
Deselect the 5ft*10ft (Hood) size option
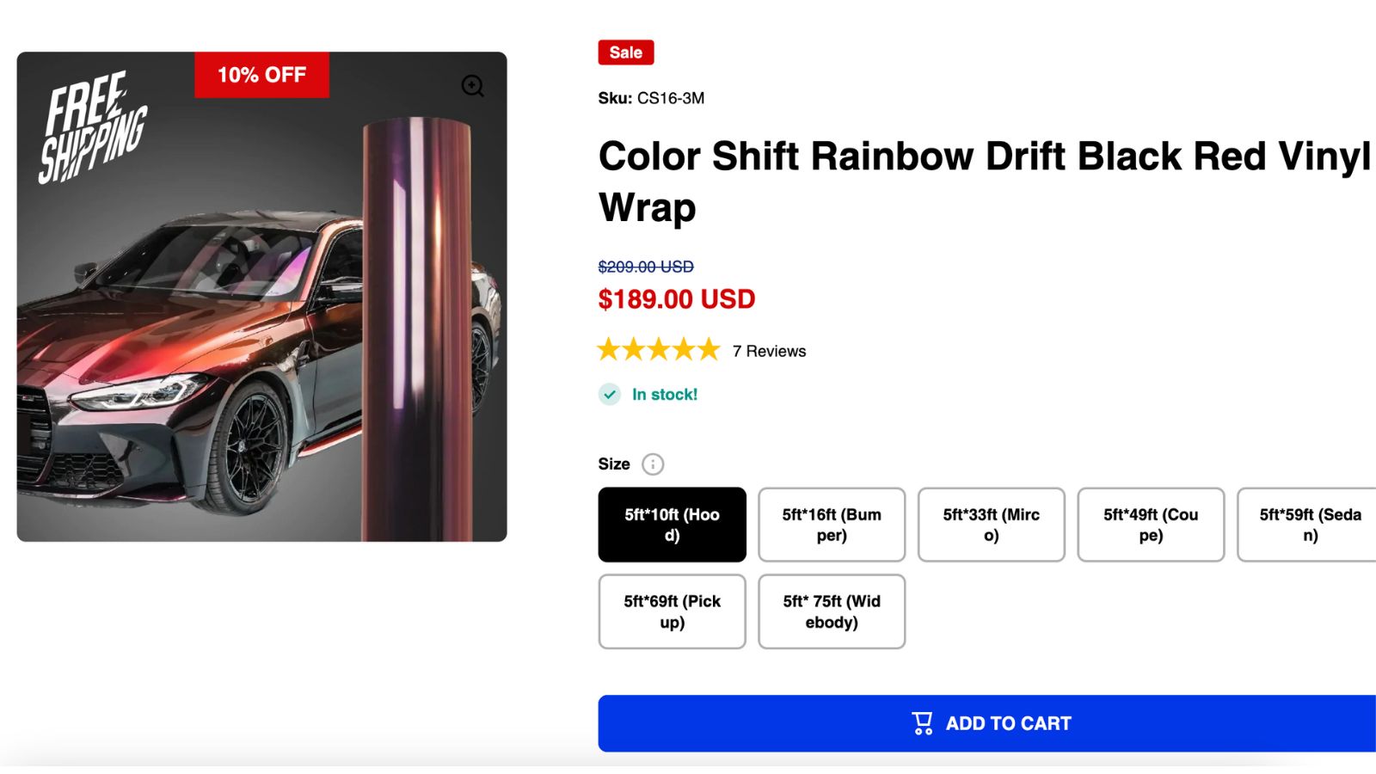tap(672, 525)
